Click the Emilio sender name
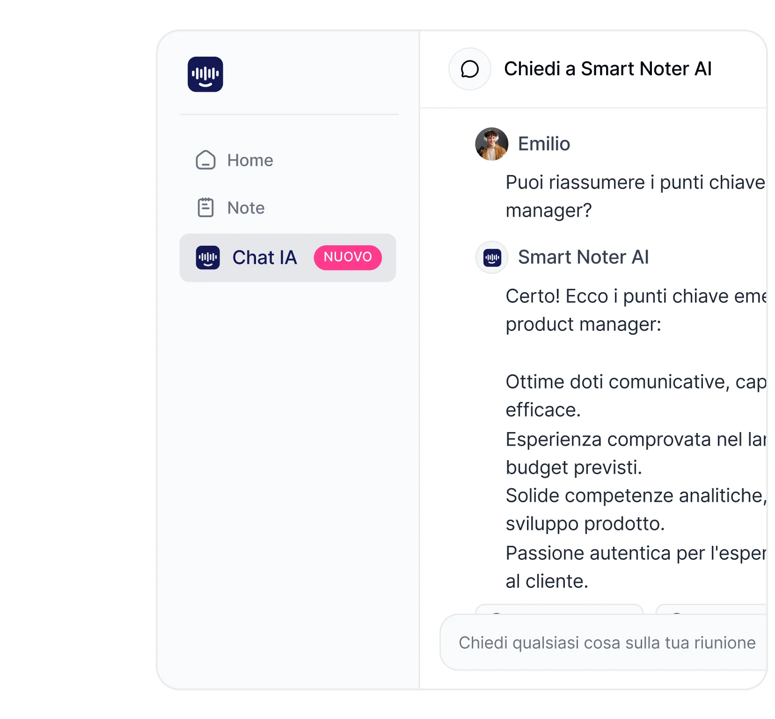Screen dimensions: 775x719 [x=544, y=144]
